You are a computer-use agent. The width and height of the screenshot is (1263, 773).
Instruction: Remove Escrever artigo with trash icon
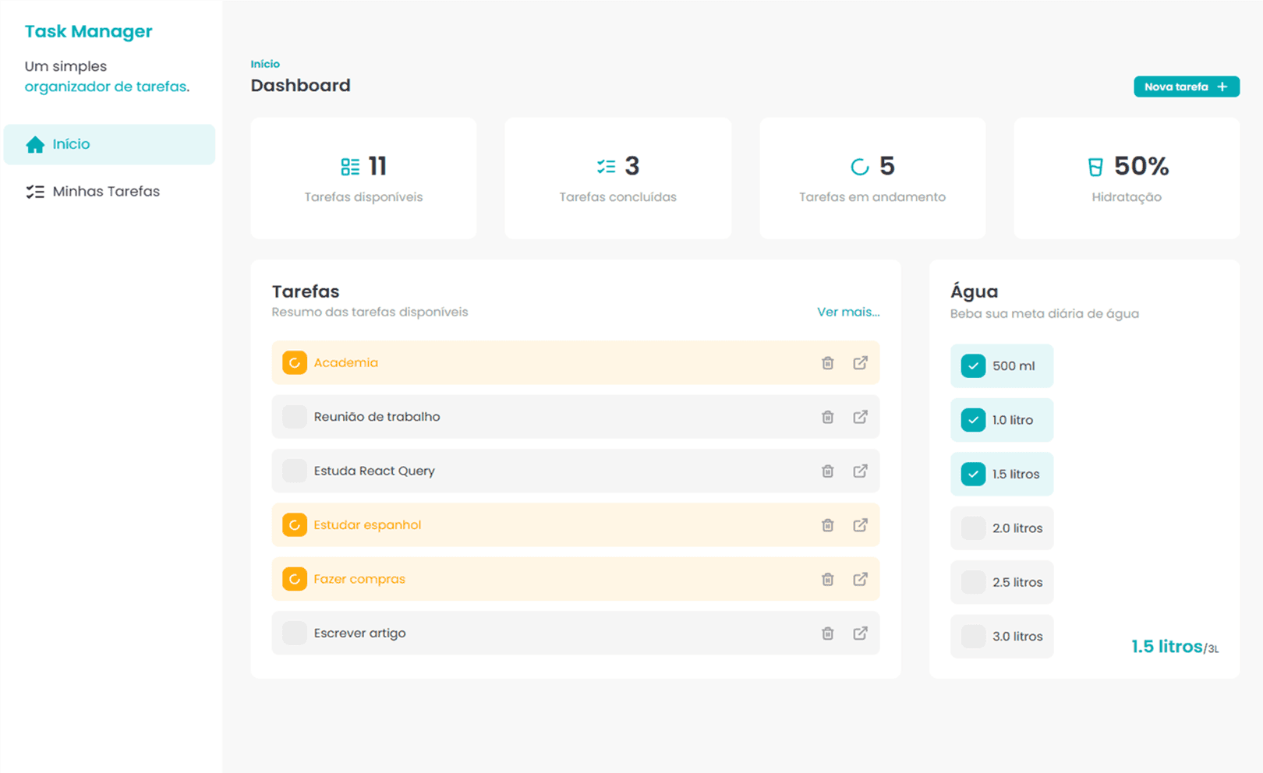coord(827,634)
